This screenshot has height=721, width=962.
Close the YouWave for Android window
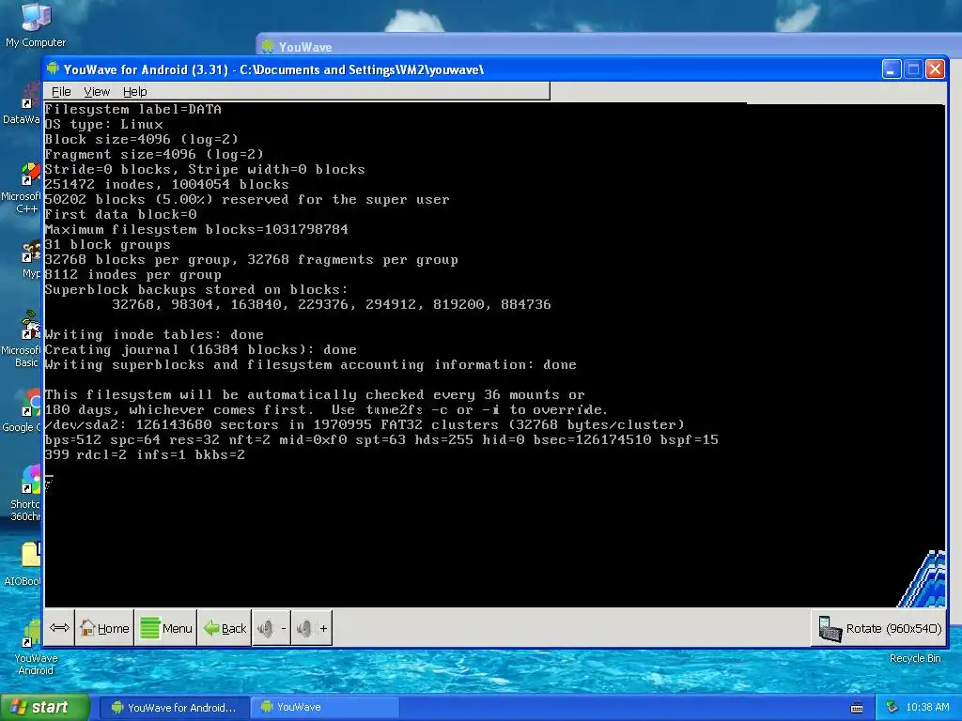(935, 69)
